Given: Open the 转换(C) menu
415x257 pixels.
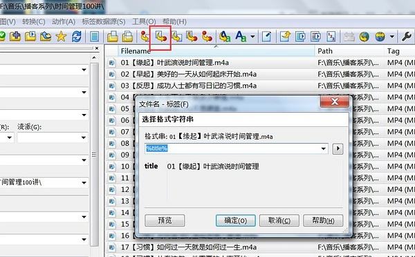Looking at the screenshot, I should click(x=34, y=21).
